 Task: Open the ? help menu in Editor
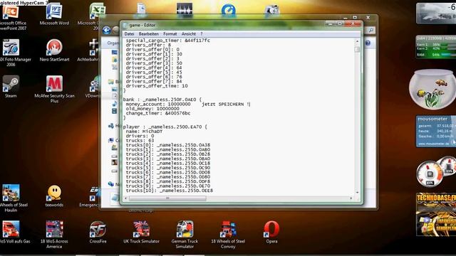point(201,34)
